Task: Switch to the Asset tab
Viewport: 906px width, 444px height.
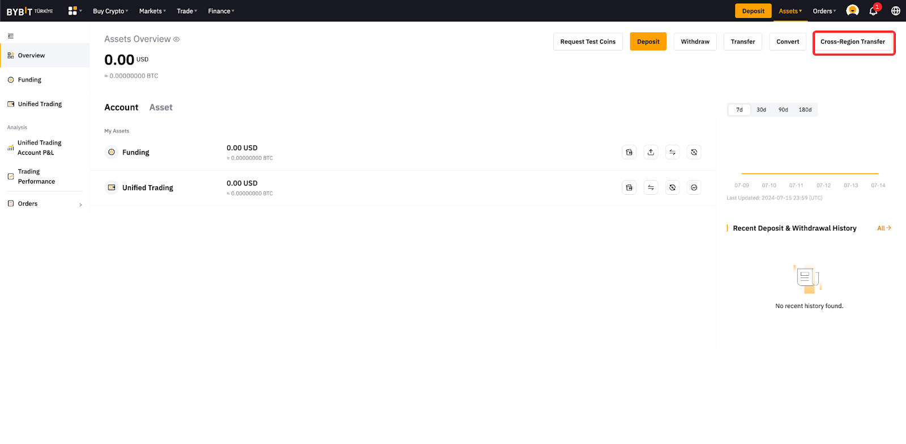Action: point(161,108)
